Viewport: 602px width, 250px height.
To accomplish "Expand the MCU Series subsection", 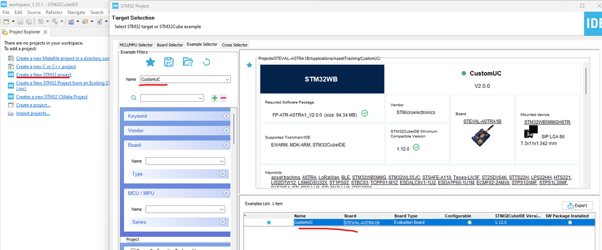I will [x=222, y=222].
